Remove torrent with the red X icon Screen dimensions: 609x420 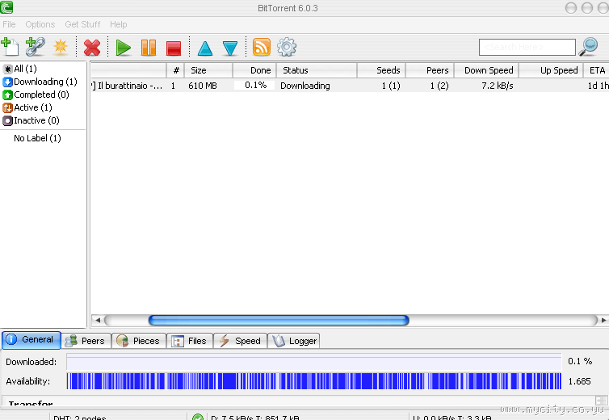(92, 48)
